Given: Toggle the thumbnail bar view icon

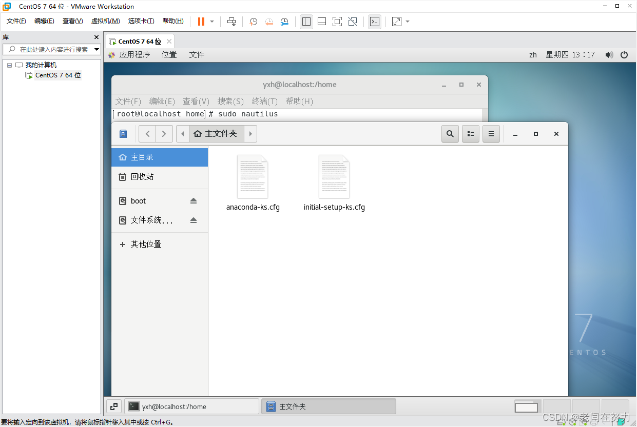Looking at the screenshot, I should [322, 22].
